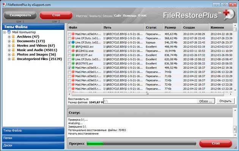Click green status dot of Line.Of.Duty.1x03
Screen dimensions: 239x151
point(73,59)
